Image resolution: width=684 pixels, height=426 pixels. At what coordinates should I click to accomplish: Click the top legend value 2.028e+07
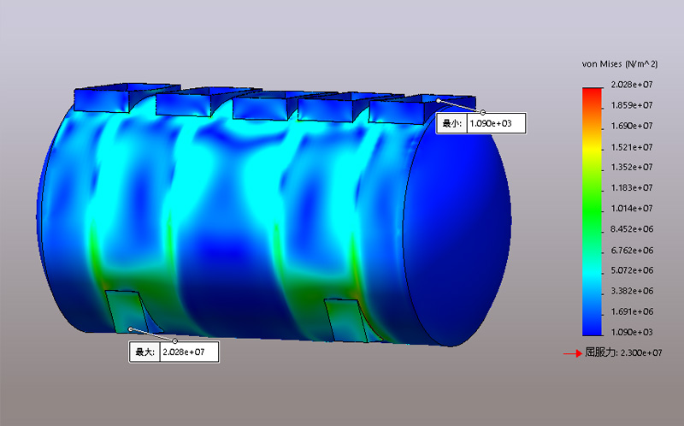tap(633, 85)
